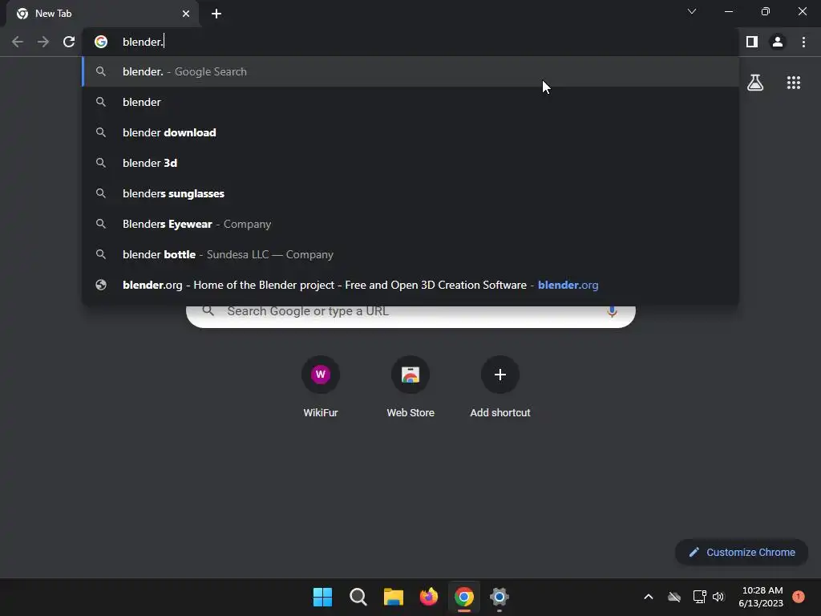Image resolution: width=821 pixels, height=616 pixels.
Task: Choose the plain 'blender' suggestion
Action: [410, 102]
